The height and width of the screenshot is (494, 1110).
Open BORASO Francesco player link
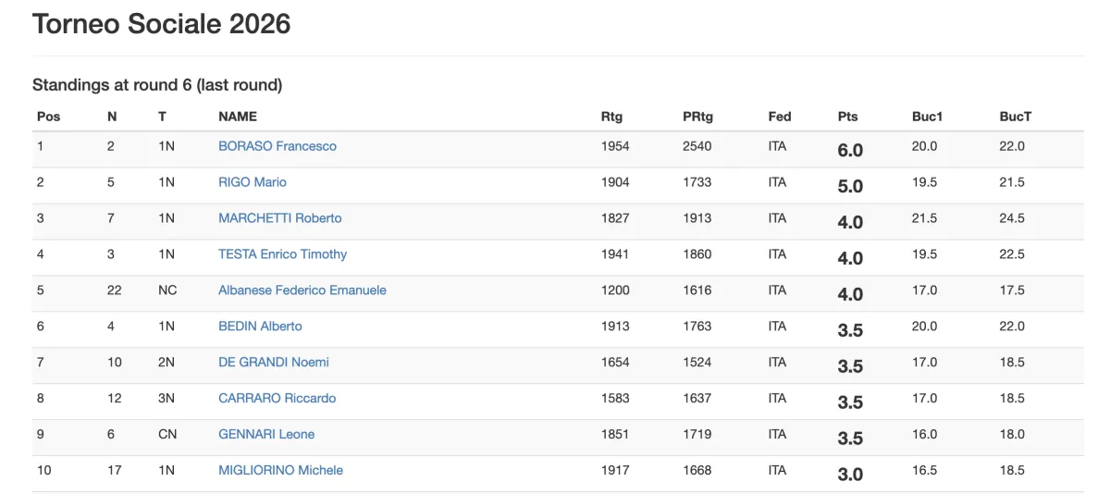(277, 146)
